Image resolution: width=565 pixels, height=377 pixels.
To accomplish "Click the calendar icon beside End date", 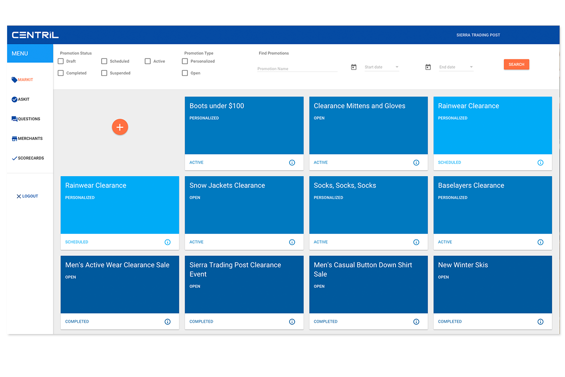I will coord(428,67).
